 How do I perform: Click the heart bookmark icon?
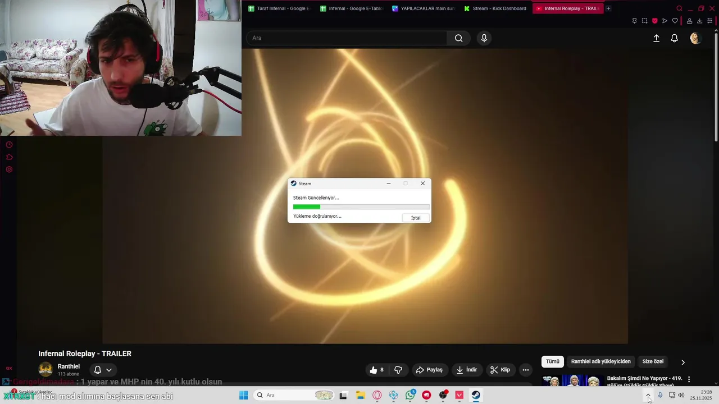coord(675,21)
